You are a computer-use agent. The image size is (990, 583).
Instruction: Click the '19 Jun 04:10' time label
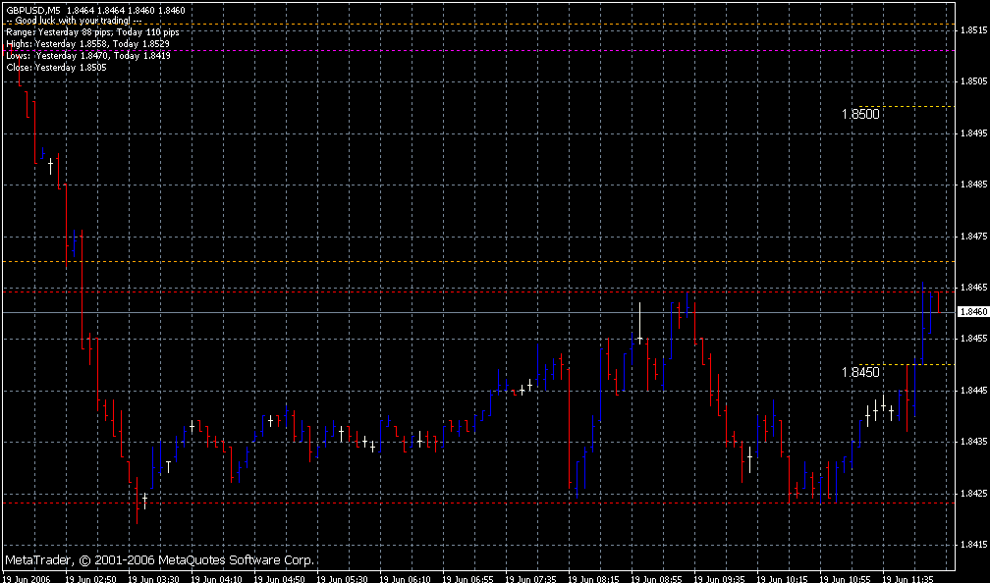coord(216,579)
